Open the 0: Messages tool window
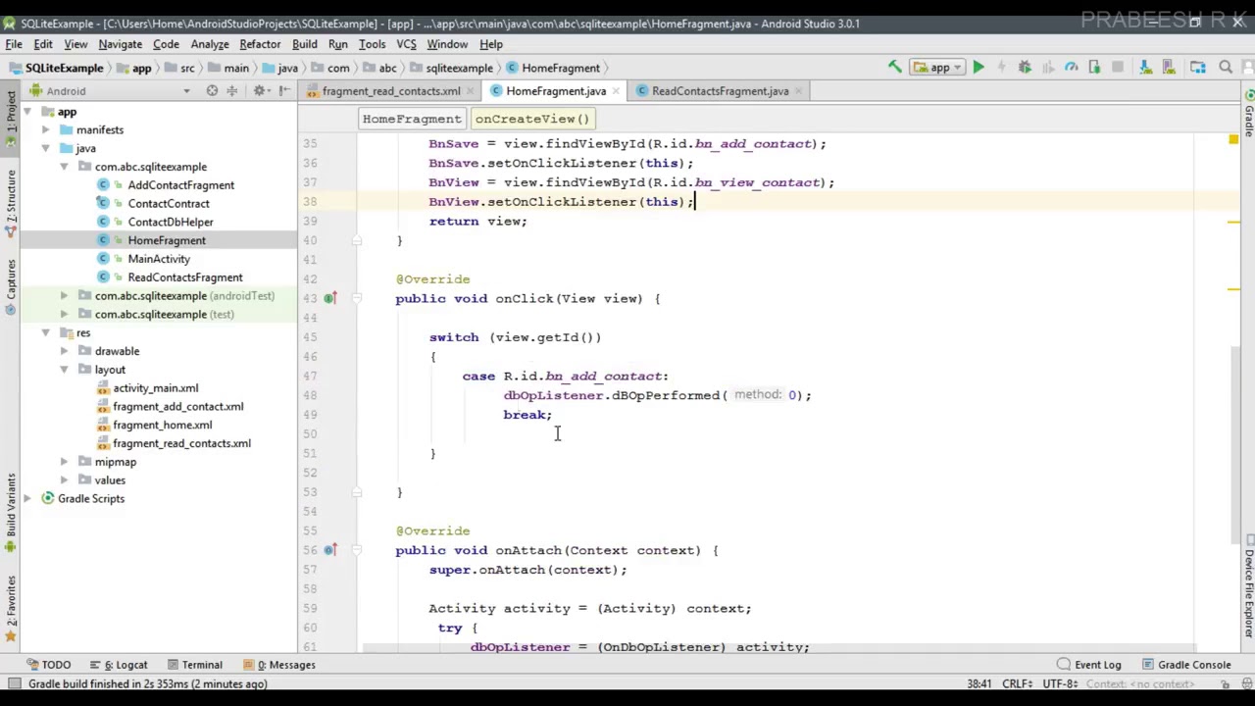The width and height of the screenshot is (1255, 706). point(278,665)
